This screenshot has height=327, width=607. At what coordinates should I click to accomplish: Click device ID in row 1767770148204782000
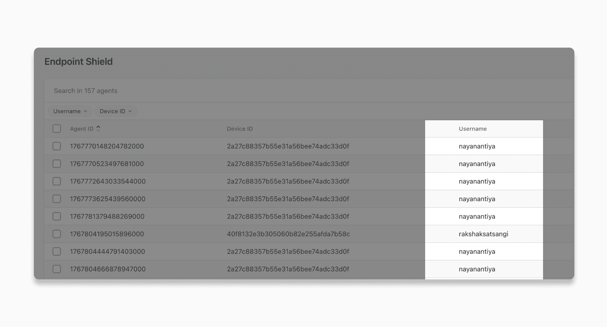pos(288,146)
